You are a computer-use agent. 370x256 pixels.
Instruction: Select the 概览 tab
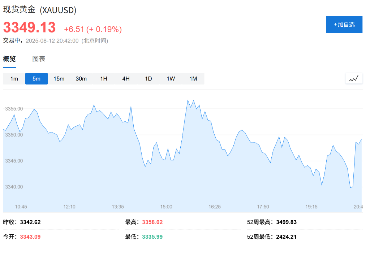pyautogui.click(x=9, y=59)
